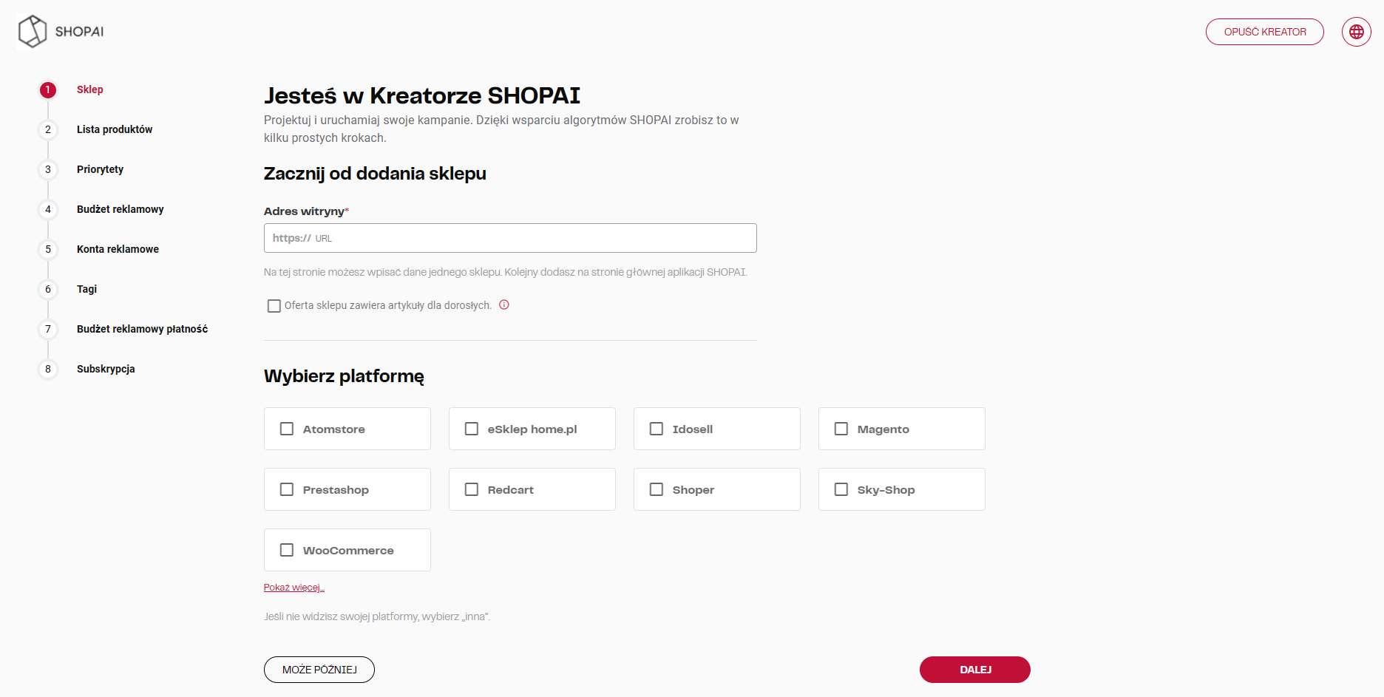This screenshot has height=697, width=1384.
Task: Jump to Konta reklamowe step
Action: click(118, 249)
